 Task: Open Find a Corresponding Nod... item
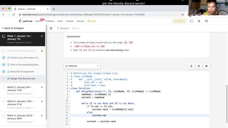23,65
